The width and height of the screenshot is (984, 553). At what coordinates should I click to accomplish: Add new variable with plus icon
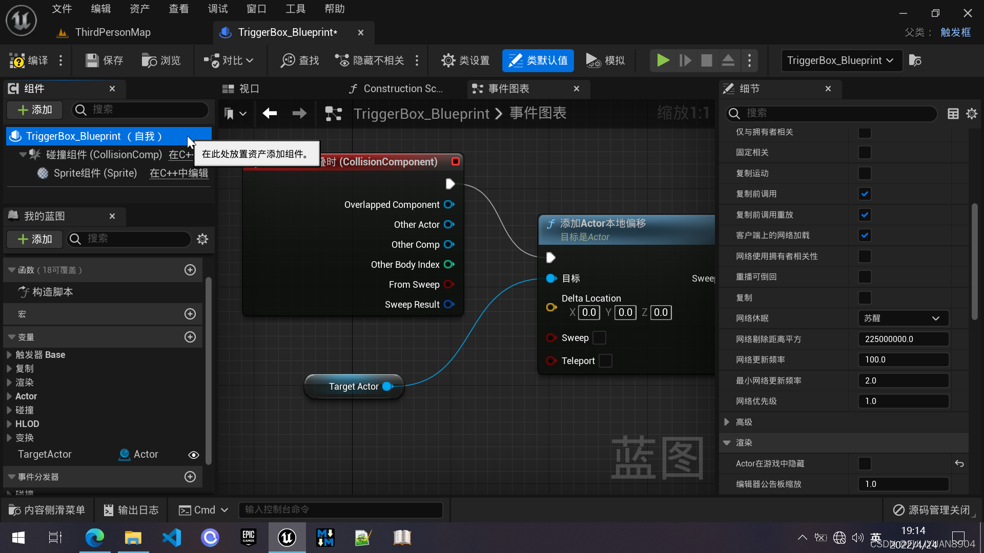coord(190,337)
